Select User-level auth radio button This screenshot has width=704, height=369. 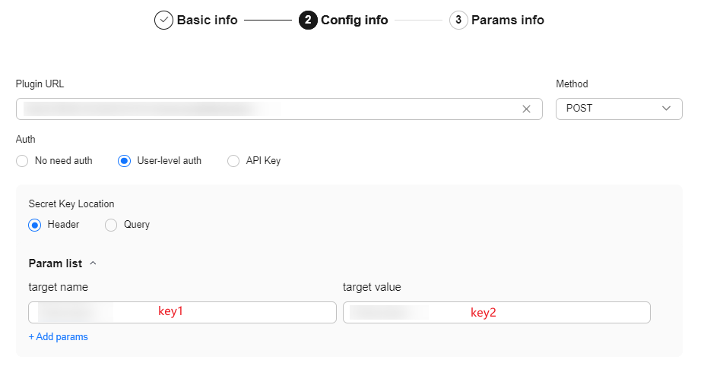[125, 161]
